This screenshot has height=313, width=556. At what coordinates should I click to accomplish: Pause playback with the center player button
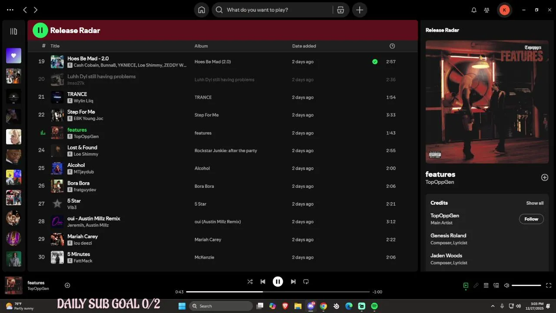tap(278, 282)
